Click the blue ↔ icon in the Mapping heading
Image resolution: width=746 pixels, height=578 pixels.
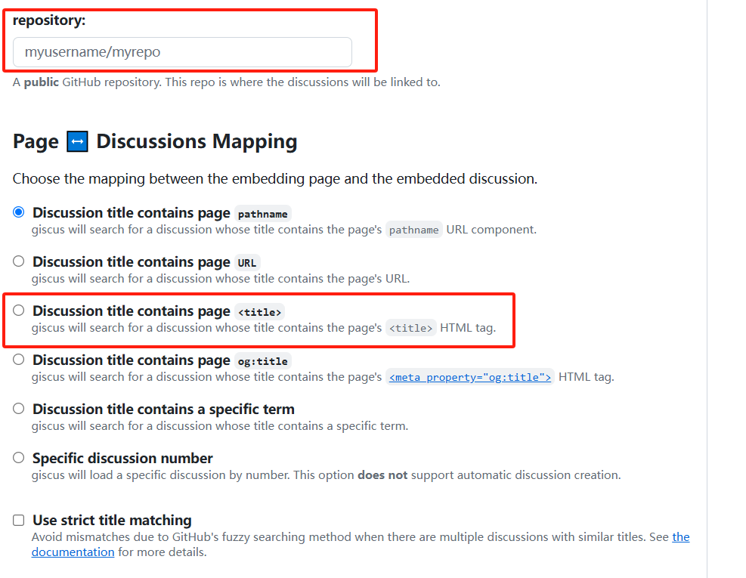(x=76, y=141)
